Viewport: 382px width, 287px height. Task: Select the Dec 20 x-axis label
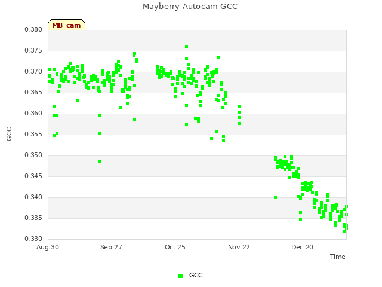(x=302, y=247)
